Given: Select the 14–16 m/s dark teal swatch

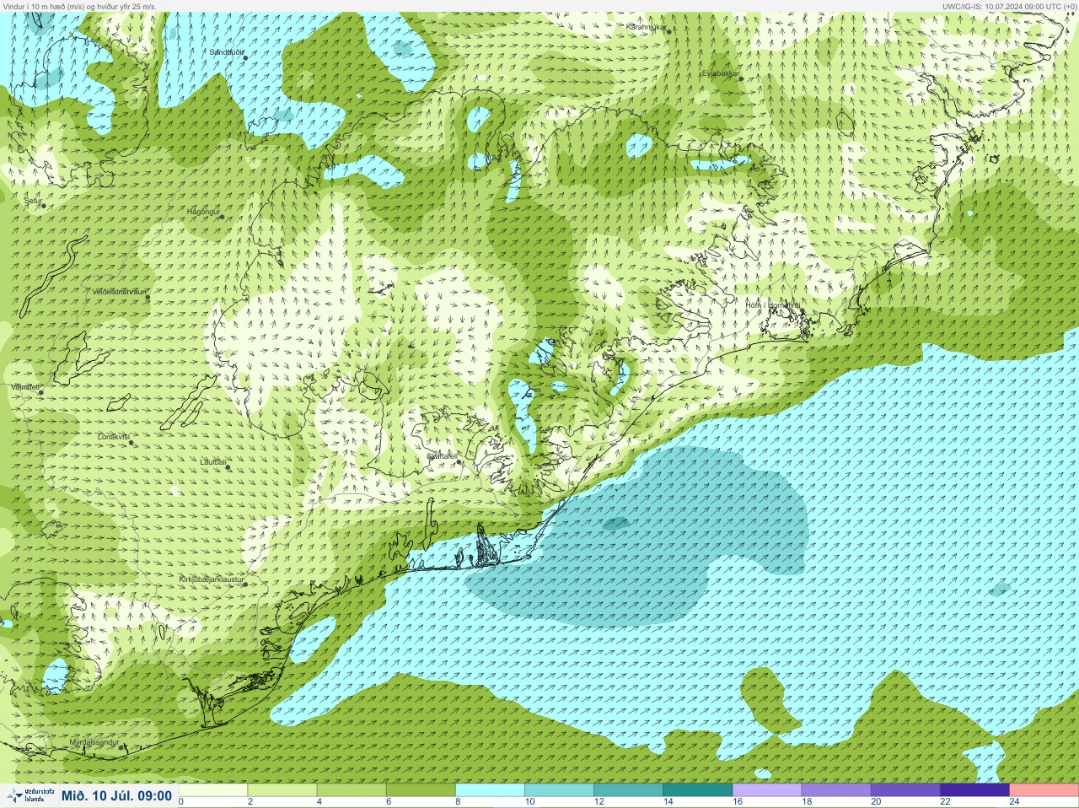Looking at the screenshot, I should click(697, 790).
